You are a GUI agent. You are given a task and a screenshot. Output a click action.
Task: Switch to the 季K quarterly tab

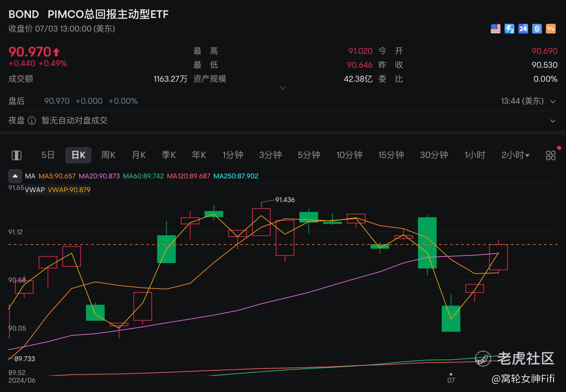(169, 155)
